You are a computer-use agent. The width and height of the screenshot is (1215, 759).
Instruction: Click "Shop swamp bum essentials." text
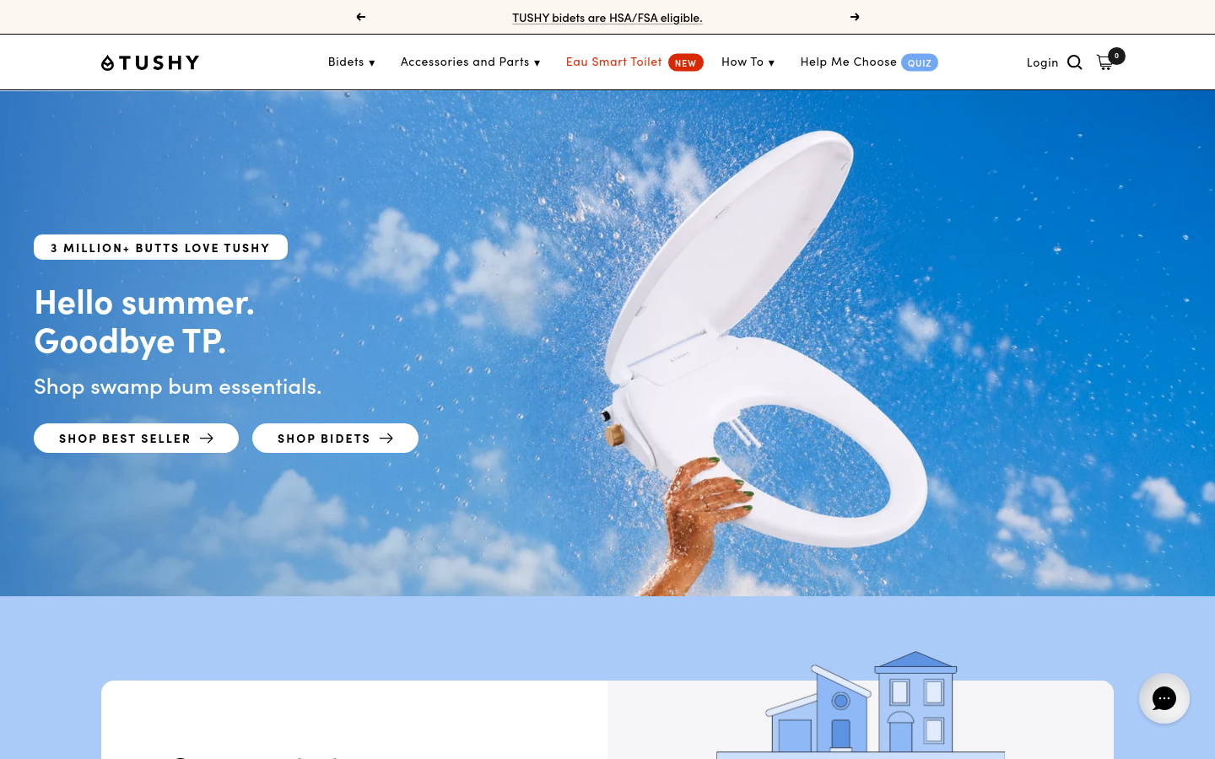coord(177,386)
